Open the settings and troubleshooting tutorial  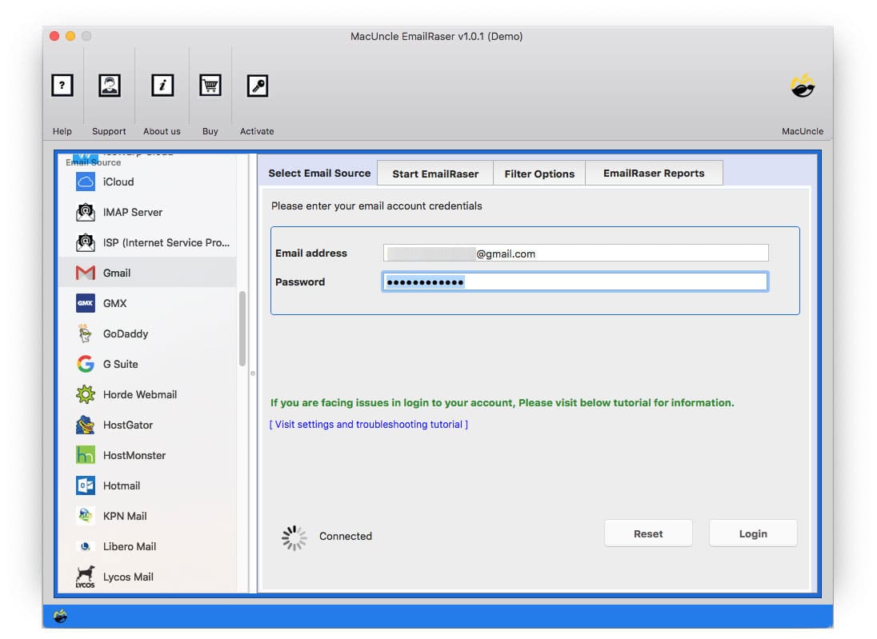(368, 424)
